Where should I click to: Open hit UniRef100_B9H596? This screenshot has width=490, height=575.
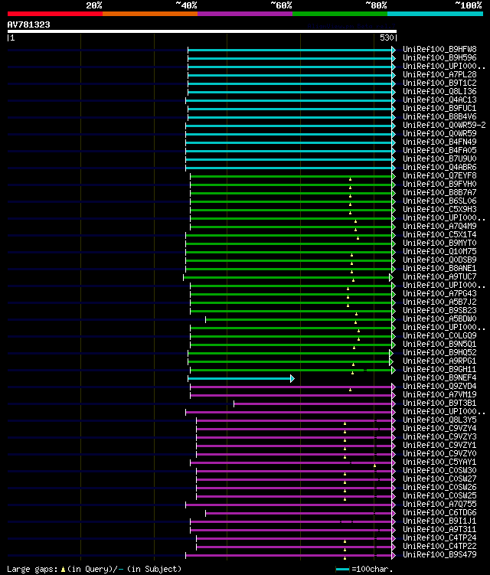click(439, 57)
